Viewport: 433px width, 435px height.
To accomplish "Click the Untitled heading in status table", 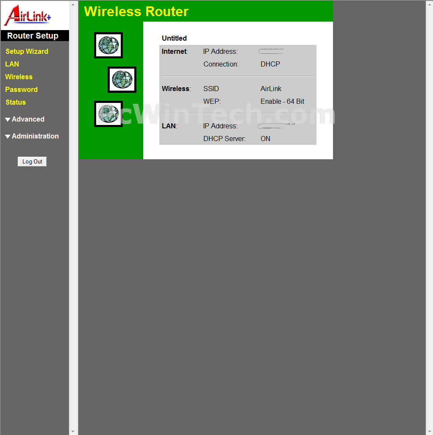I will [174, 39].
